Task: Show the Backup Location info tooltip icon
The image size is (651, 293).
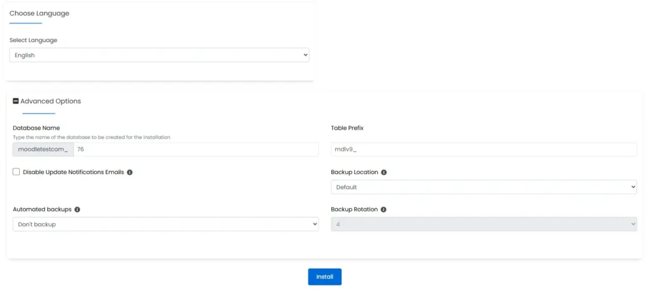Action: click(384, 172)
